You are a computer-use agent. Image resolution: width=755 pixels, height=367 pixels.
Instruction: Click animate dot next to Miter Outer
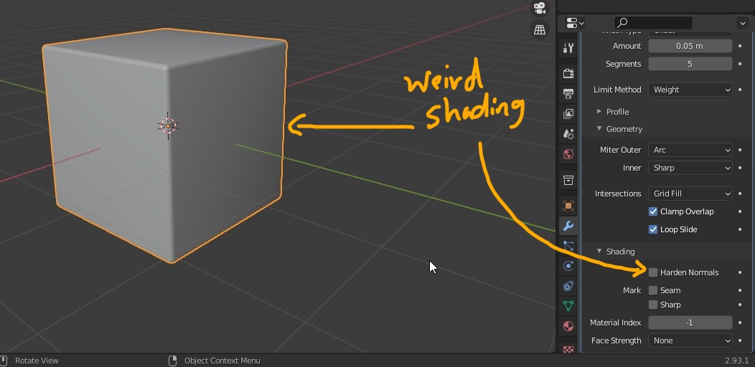740,150
